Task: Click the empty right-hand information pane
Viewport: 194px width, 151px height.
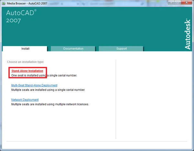Action: tap(152, 97)
